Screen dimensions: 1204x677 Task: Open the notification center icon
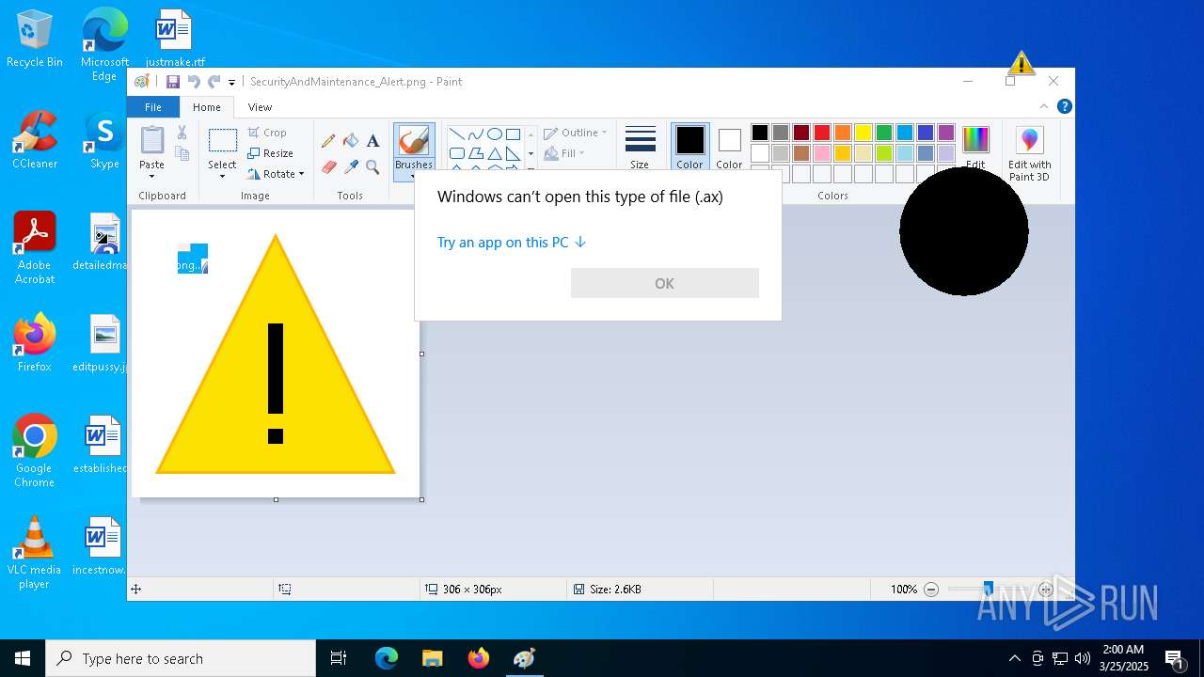point(1174,658)
